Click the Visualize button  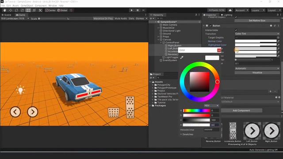tap(257, 72)
